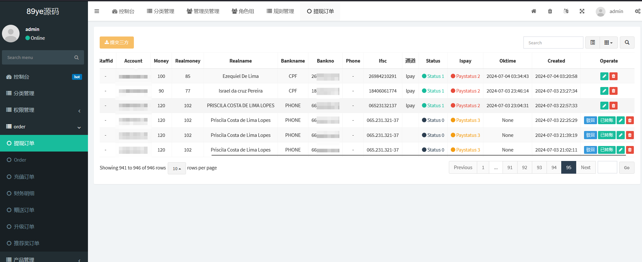
Task: Open the language switch icon
Action: click(x=566, y=11)
